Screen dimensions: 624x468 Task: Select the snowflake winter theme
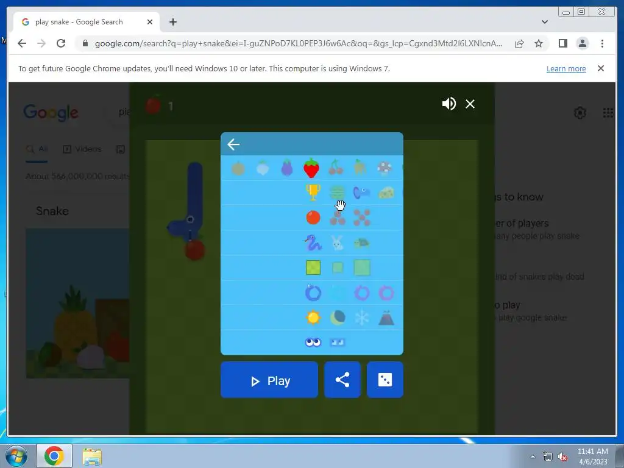click(x=362, y=317)
